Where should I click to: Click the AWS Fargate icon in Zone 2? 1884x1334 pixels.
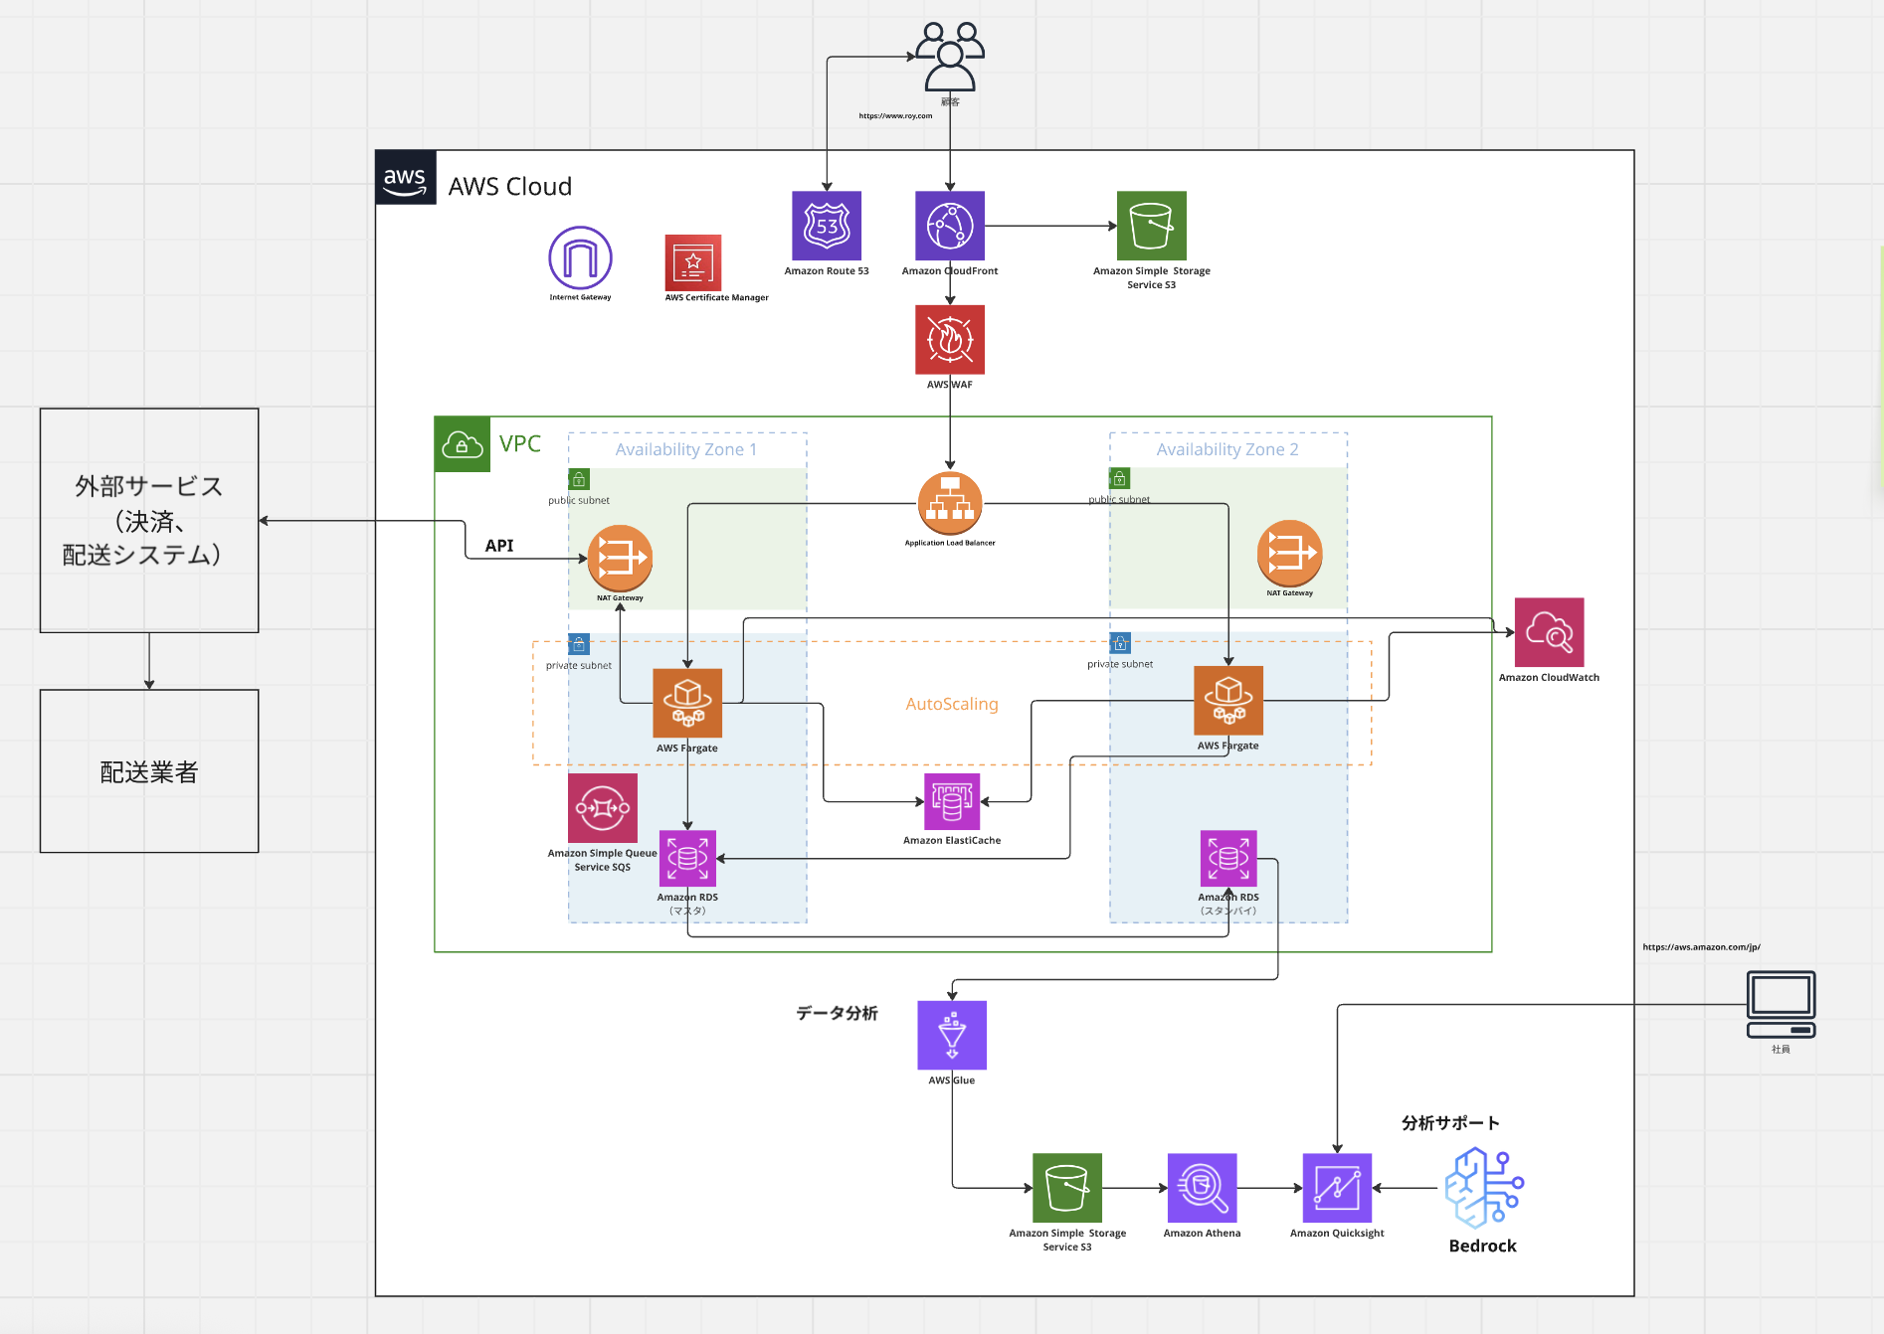coord(1228,701)
